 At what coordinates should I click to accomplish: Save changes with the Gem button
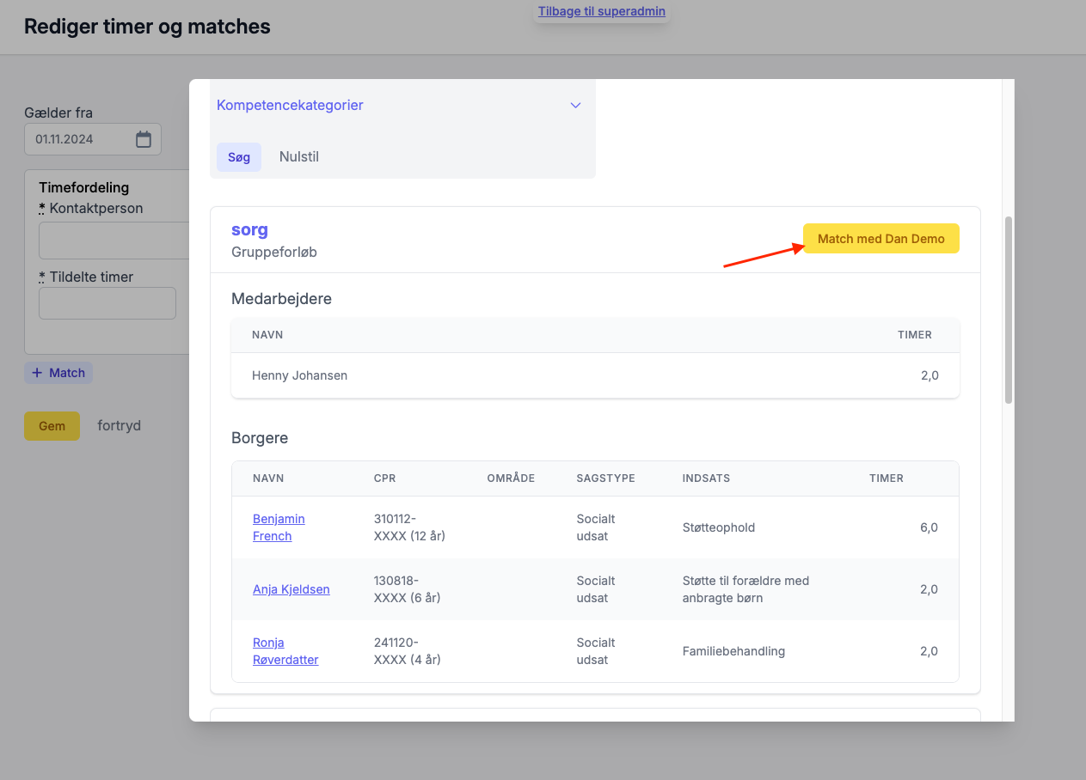coord(52,426)
